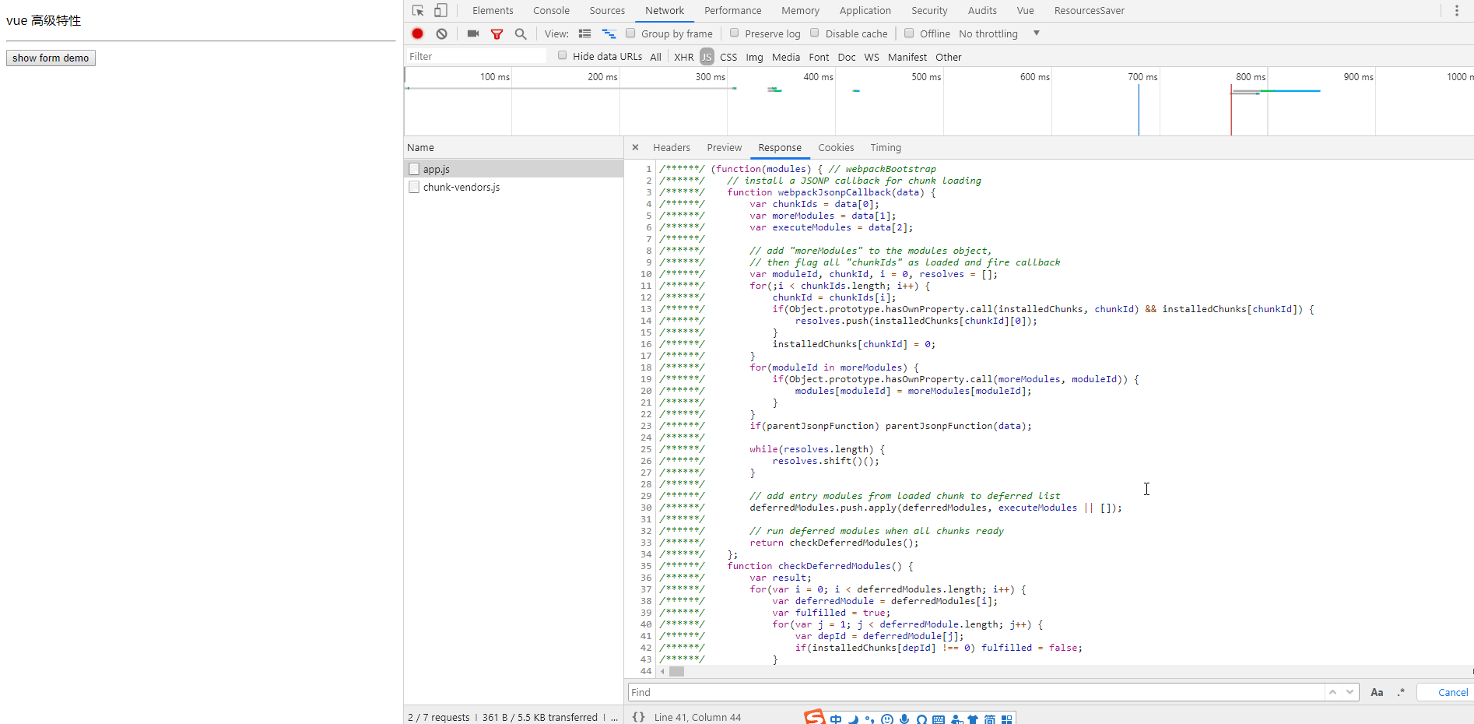Screen dimensions: 1474x724
Task: Cancel the find bar
Action: pos(1452,692)
